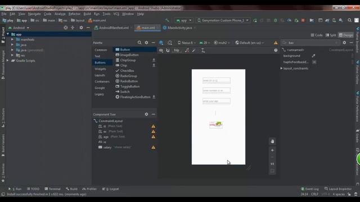The image size is (360, 202).
Task: Expand Gradle Scripts node
Action: tap(7, 61)
